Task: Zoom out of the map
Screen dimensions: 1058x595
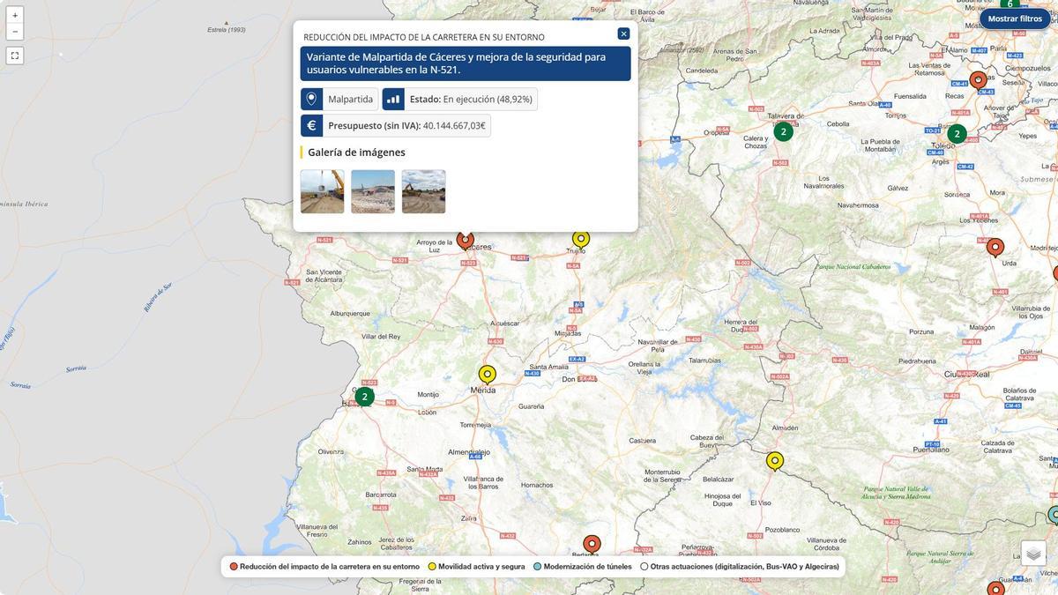Action: 15,32
